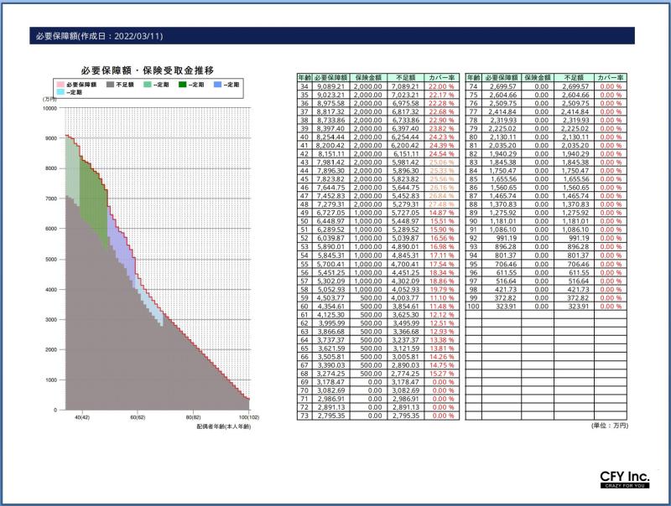Click the 60(62) x-axis tick label
This screenshot has width=671, height=506.
tap(138, 416)
